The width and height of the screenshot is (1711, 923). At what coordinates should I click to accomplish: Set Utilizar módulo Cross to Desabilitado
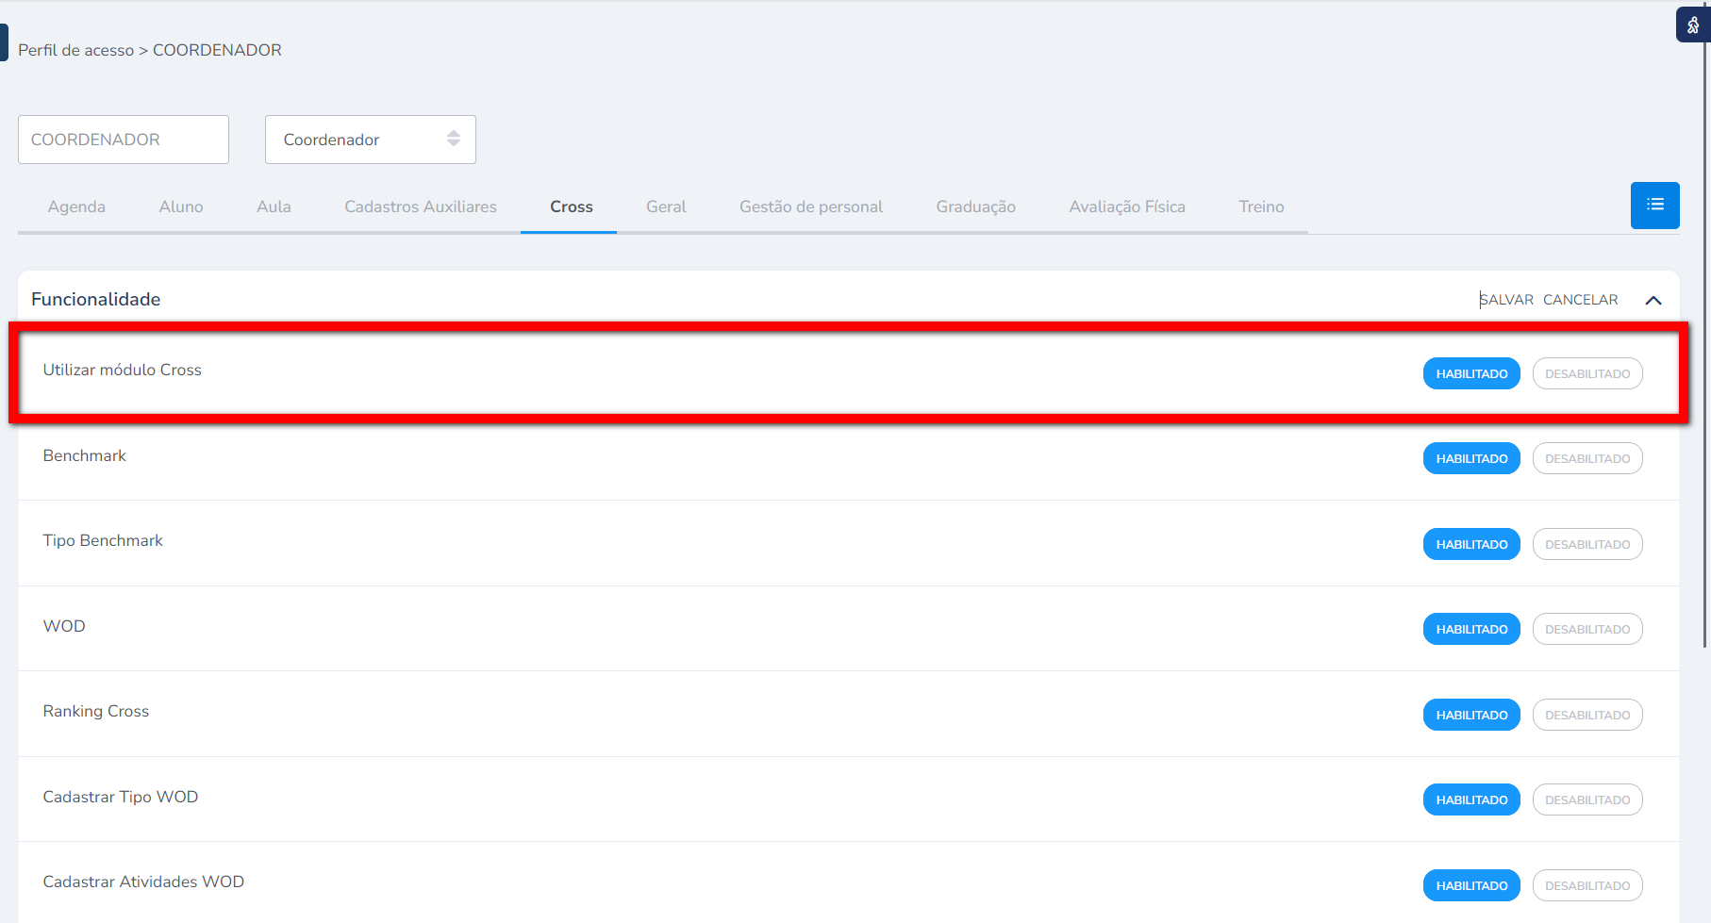[x=1586, y=374]
